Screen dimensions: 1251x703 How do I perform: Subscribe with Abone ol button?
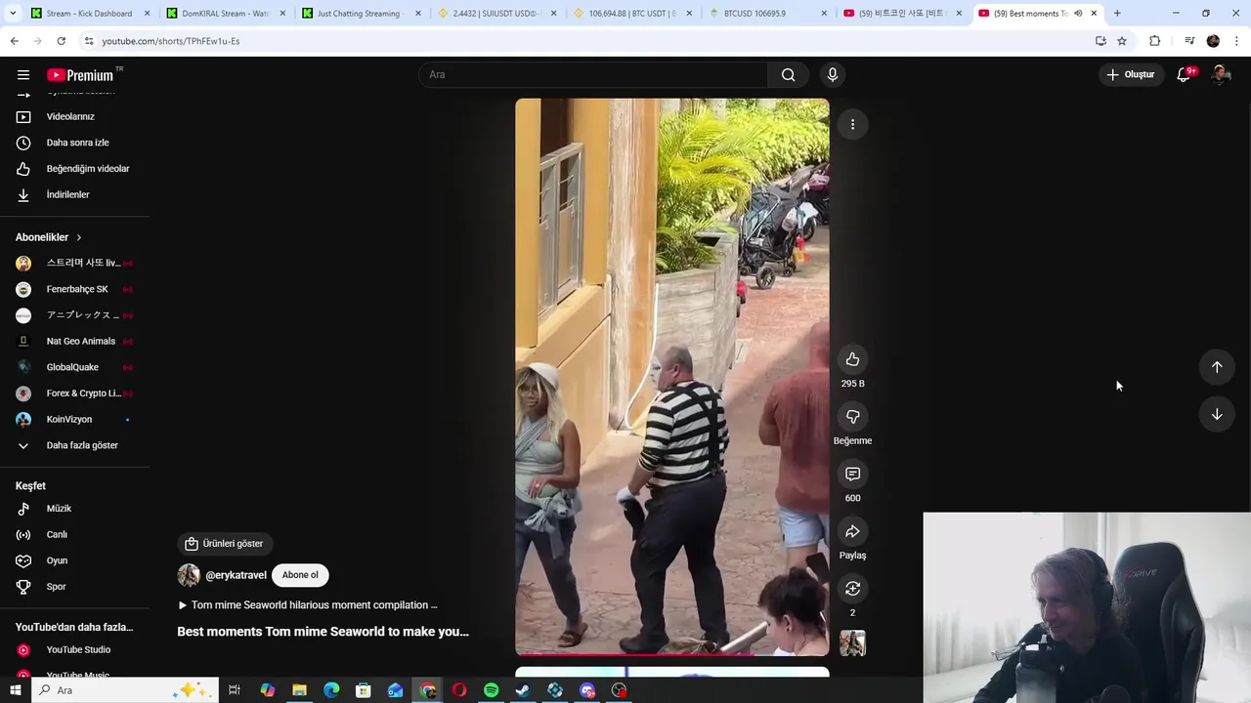(300, 575)
